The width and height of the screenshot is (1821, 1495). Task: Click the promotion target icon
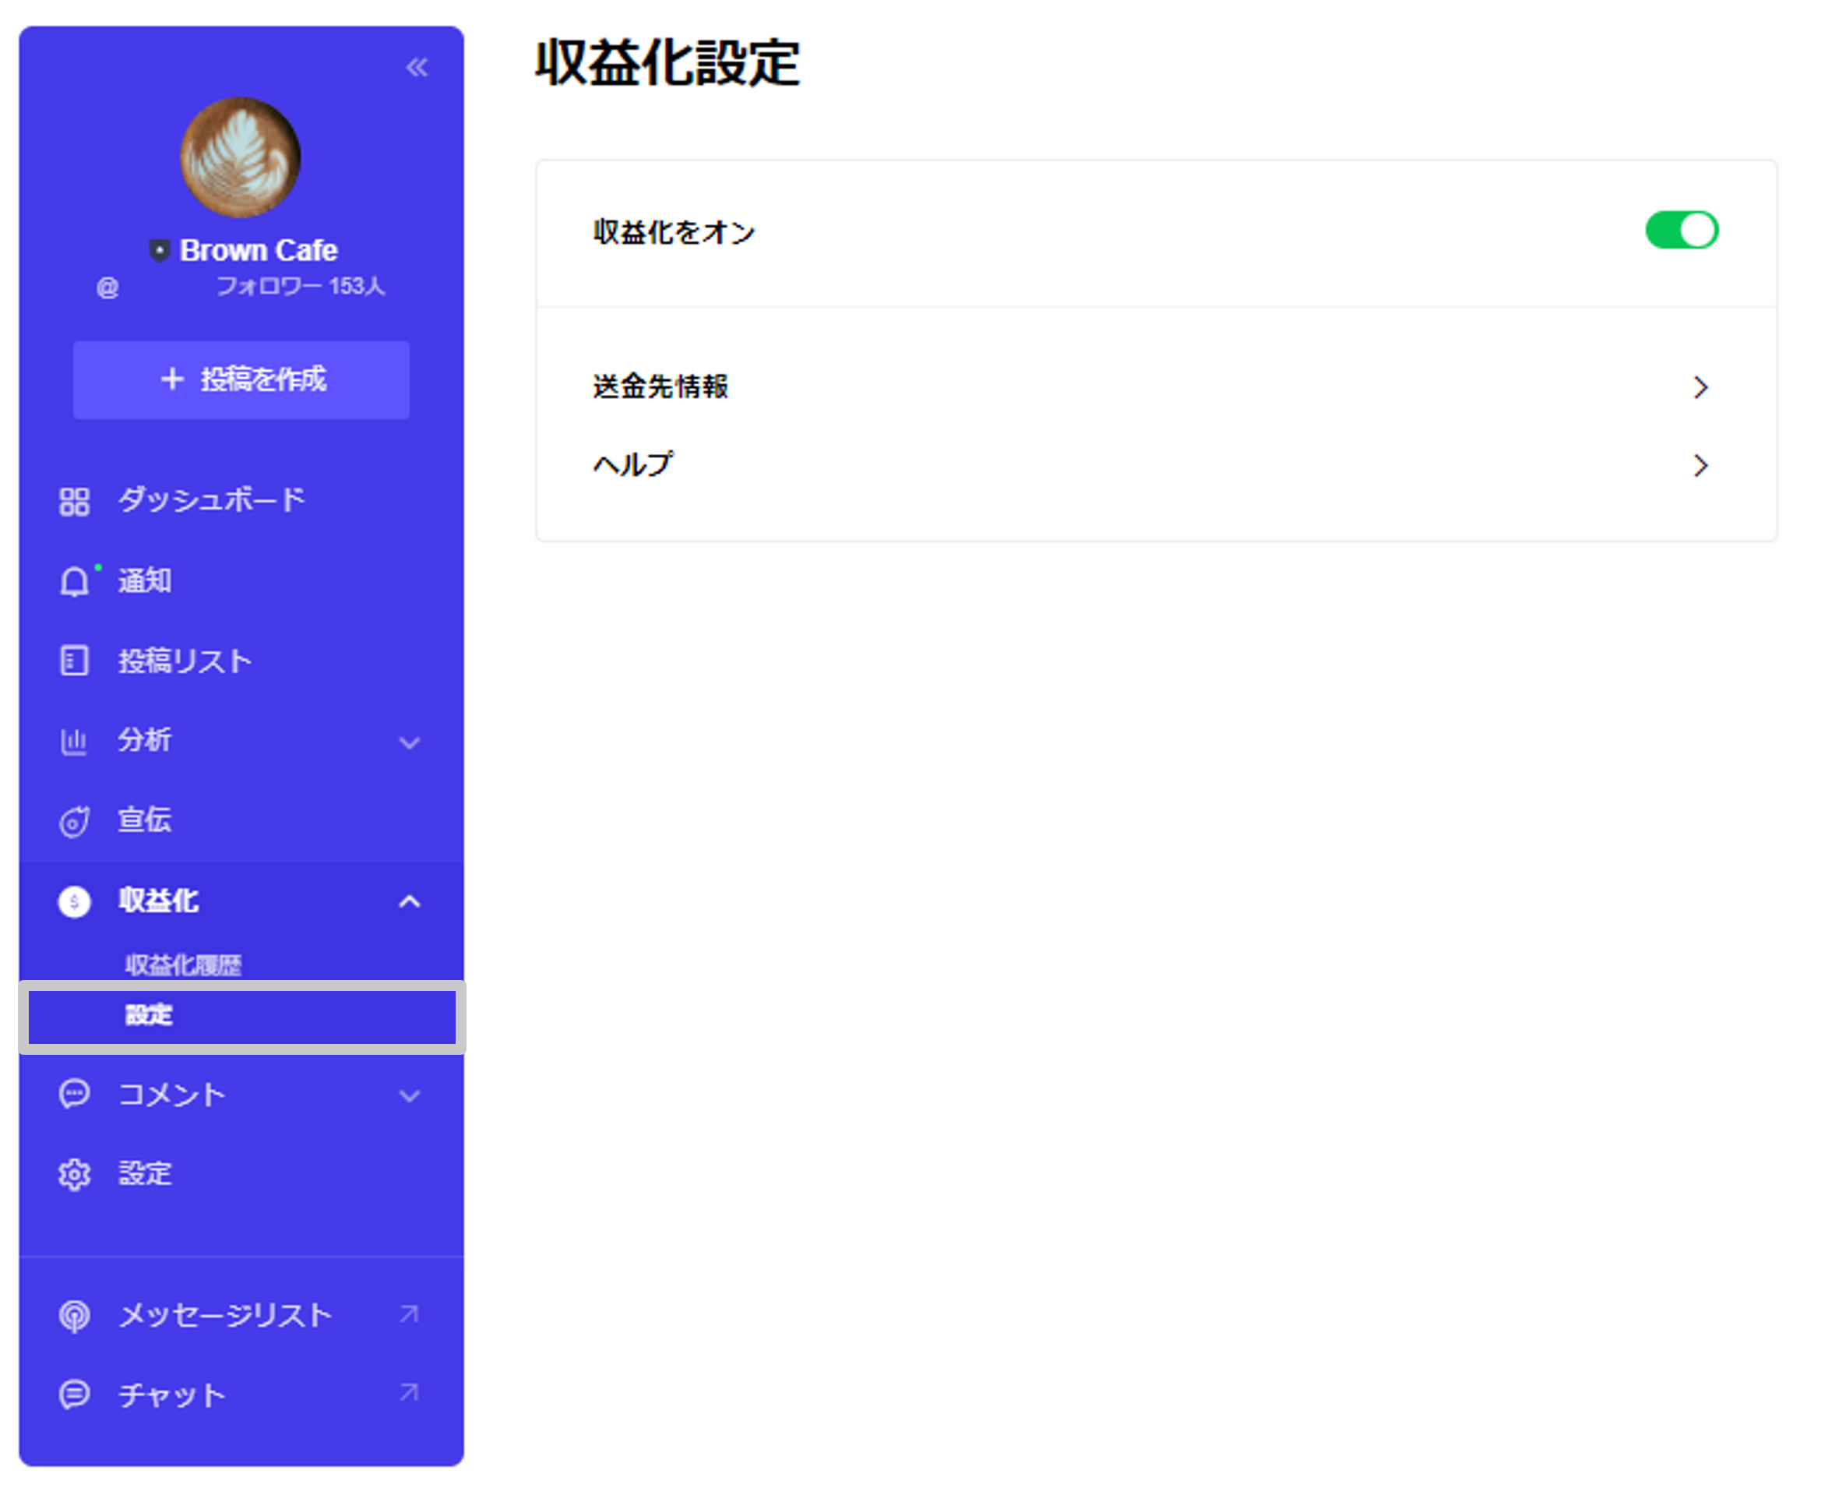[x=74, y=822]
